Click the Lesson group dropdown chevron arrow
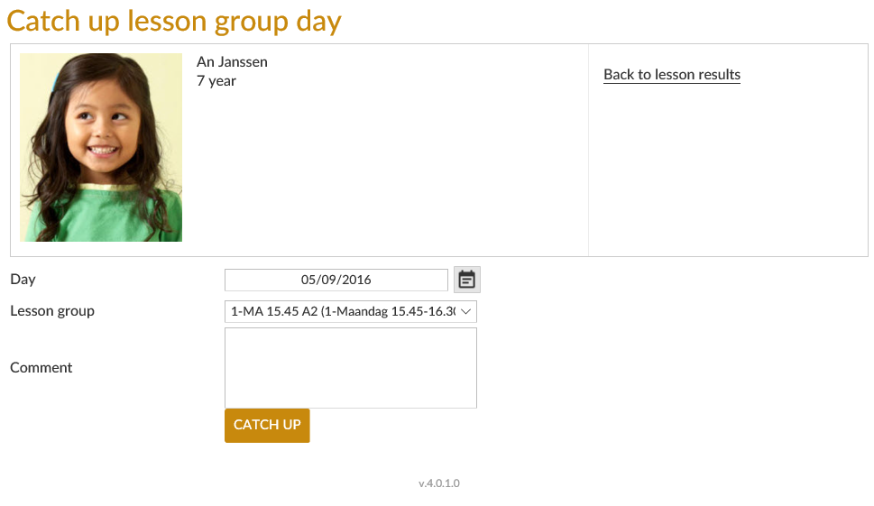The image size is (874, 506). [x=466, y=311]
